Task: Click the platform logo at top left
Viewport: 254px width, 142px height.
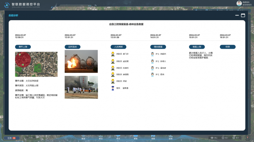Action: tap(7, 5)
